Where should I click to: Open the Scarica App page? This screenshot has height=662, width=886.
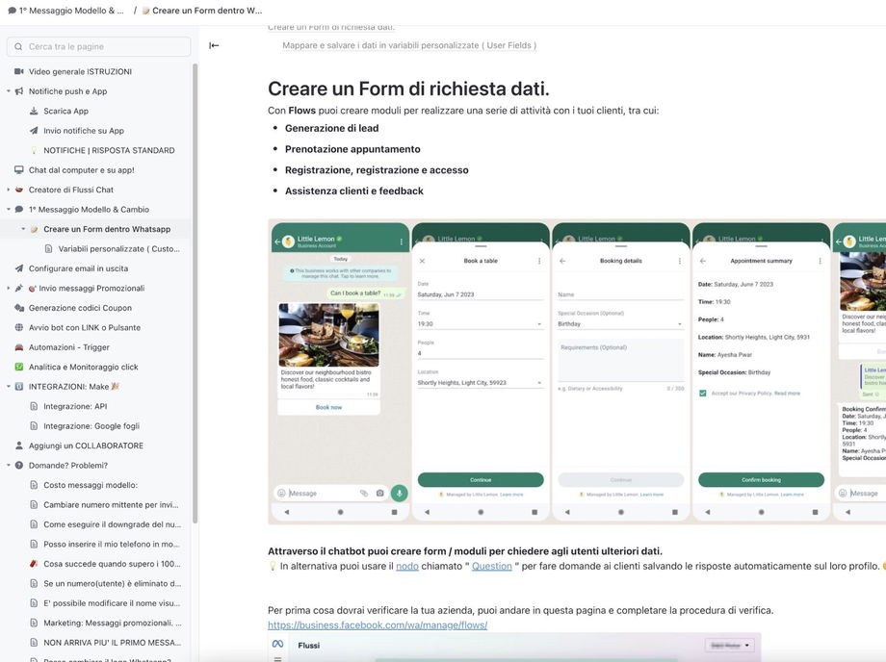point(66,112)
